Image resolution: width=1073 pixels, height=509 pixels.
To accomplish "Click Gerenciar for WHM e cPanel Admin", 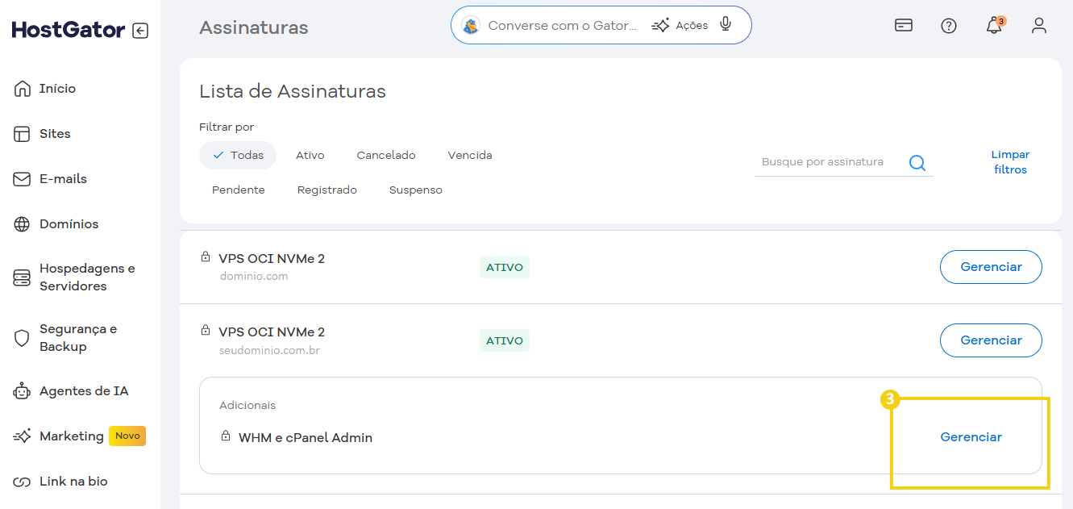I will pyautogui.click(x=971, y=436).
